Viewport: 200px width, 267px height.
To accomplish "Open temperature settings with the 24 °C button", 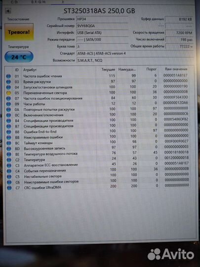I will (x=19, y=57).
